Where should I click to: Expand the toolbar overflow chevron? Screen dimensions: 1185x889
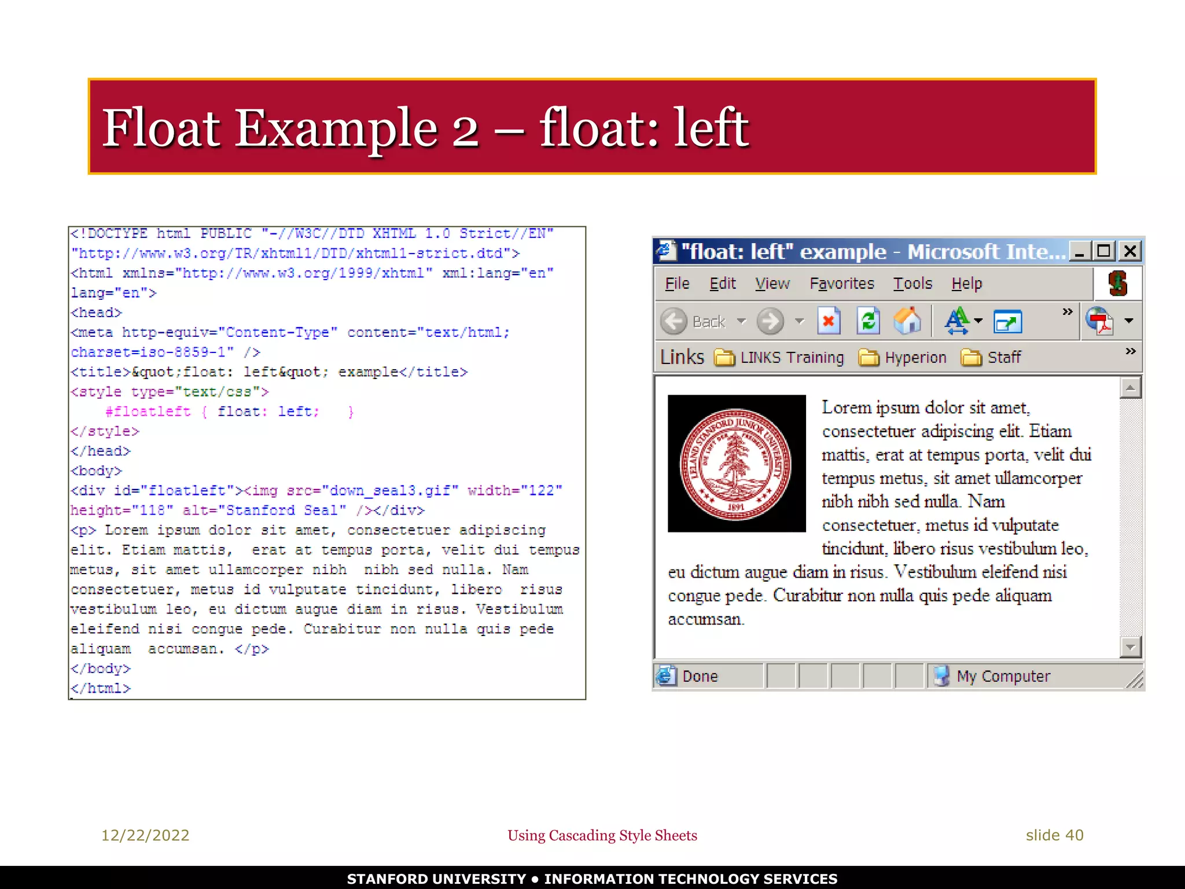coord(1068,311)
